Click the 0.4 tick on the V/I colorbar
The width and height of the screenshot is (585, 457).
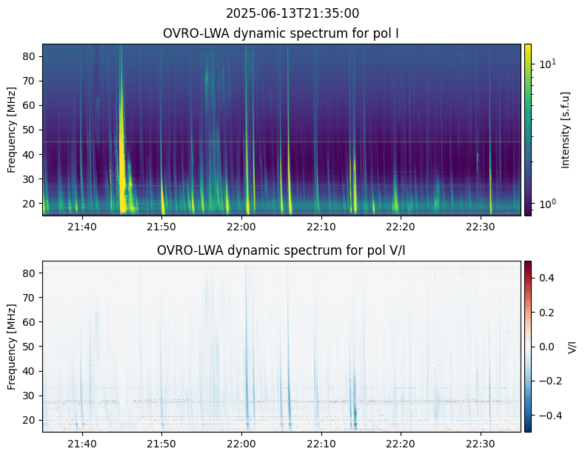click(546, 277)
